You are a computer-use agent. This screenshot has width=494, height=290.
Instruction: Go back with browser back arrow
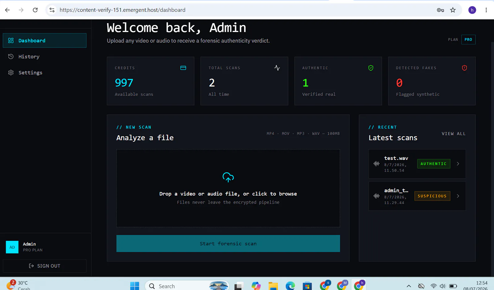point(7,10)
